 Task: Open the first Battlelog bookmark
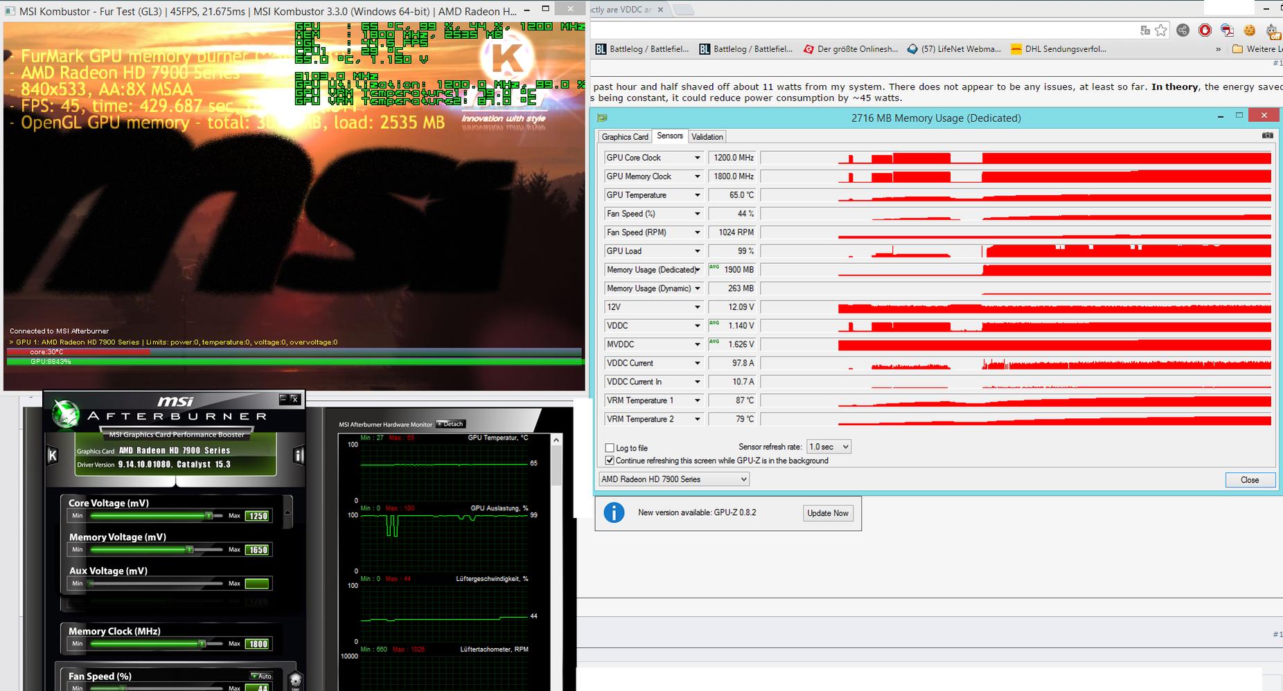642,49
